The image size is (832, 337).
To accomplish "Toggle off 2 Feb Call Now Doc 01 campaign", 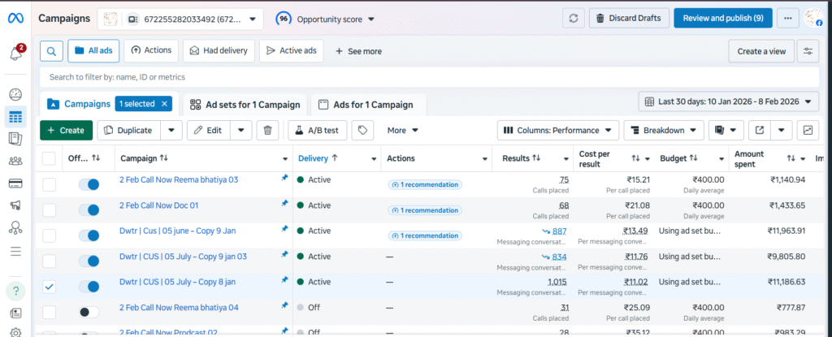I will pyautogui.click(x=89, y=209).
